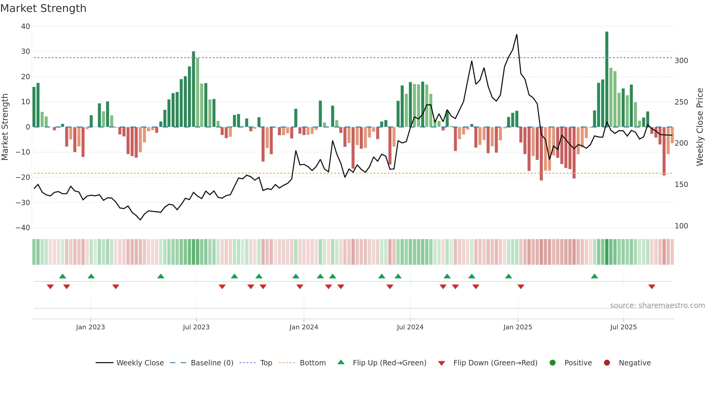Click the Jul 2024 axis label
The image size is (715, 402).
(410, 327)
